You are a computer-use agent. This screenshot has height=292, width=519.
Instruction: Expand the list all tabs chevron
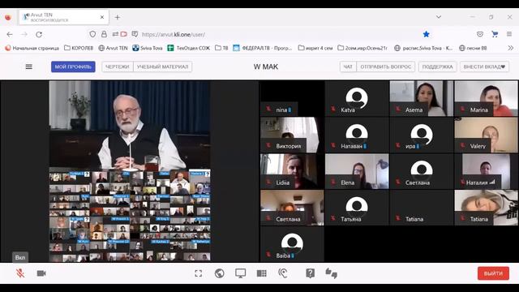(439, 17)
